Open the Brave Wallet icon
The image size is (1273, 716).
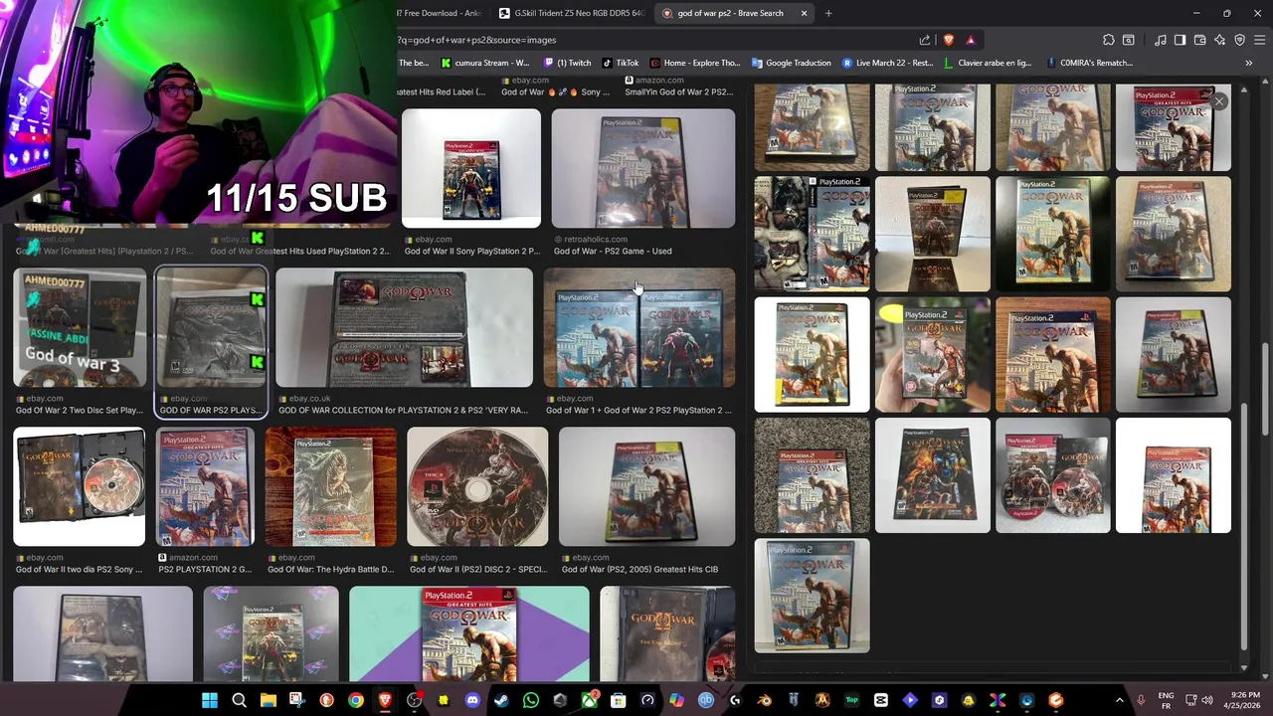click(x=1200, y=40)
